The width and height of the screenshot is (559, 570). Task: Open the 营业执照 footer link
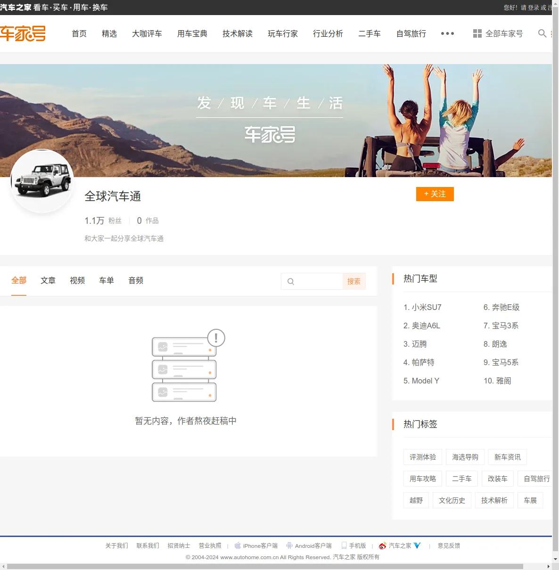210,546
